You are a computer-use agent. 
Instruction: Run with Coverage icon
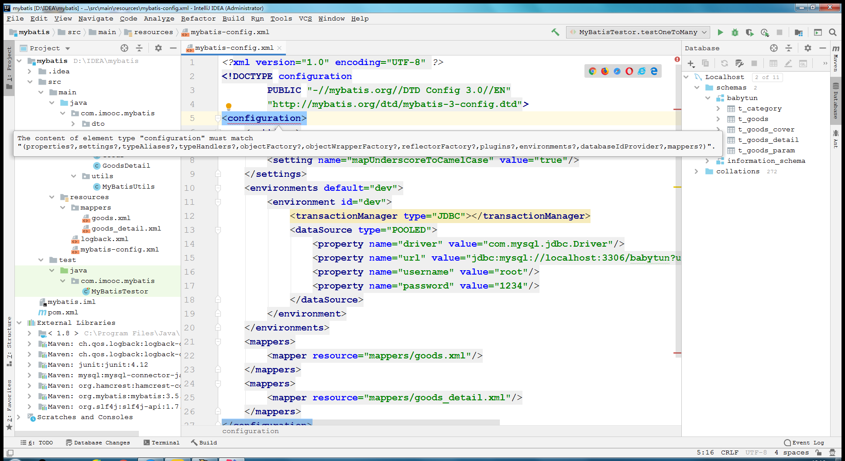[x=750, y=32]
